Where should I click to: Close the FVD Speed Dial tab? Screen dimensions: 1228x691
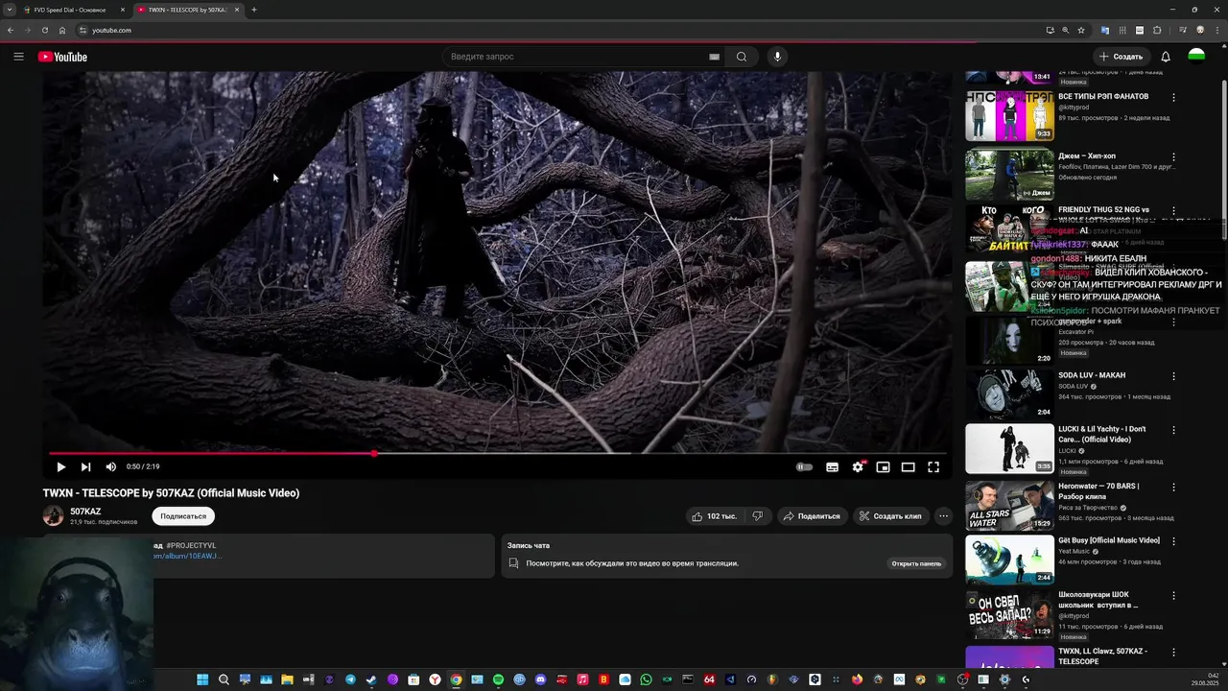(123, 10)
